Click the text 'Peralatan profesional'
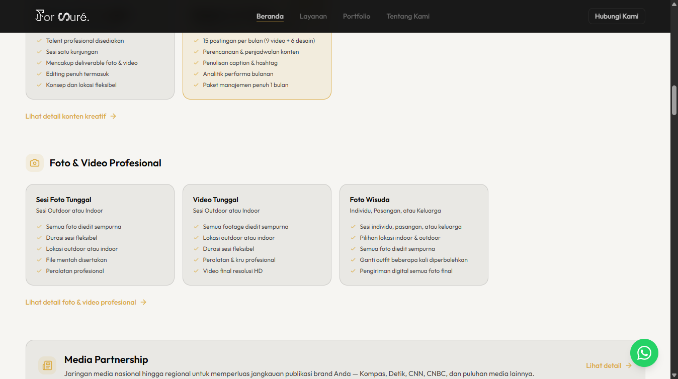The image size is (678, 379). tap(75, 271)
